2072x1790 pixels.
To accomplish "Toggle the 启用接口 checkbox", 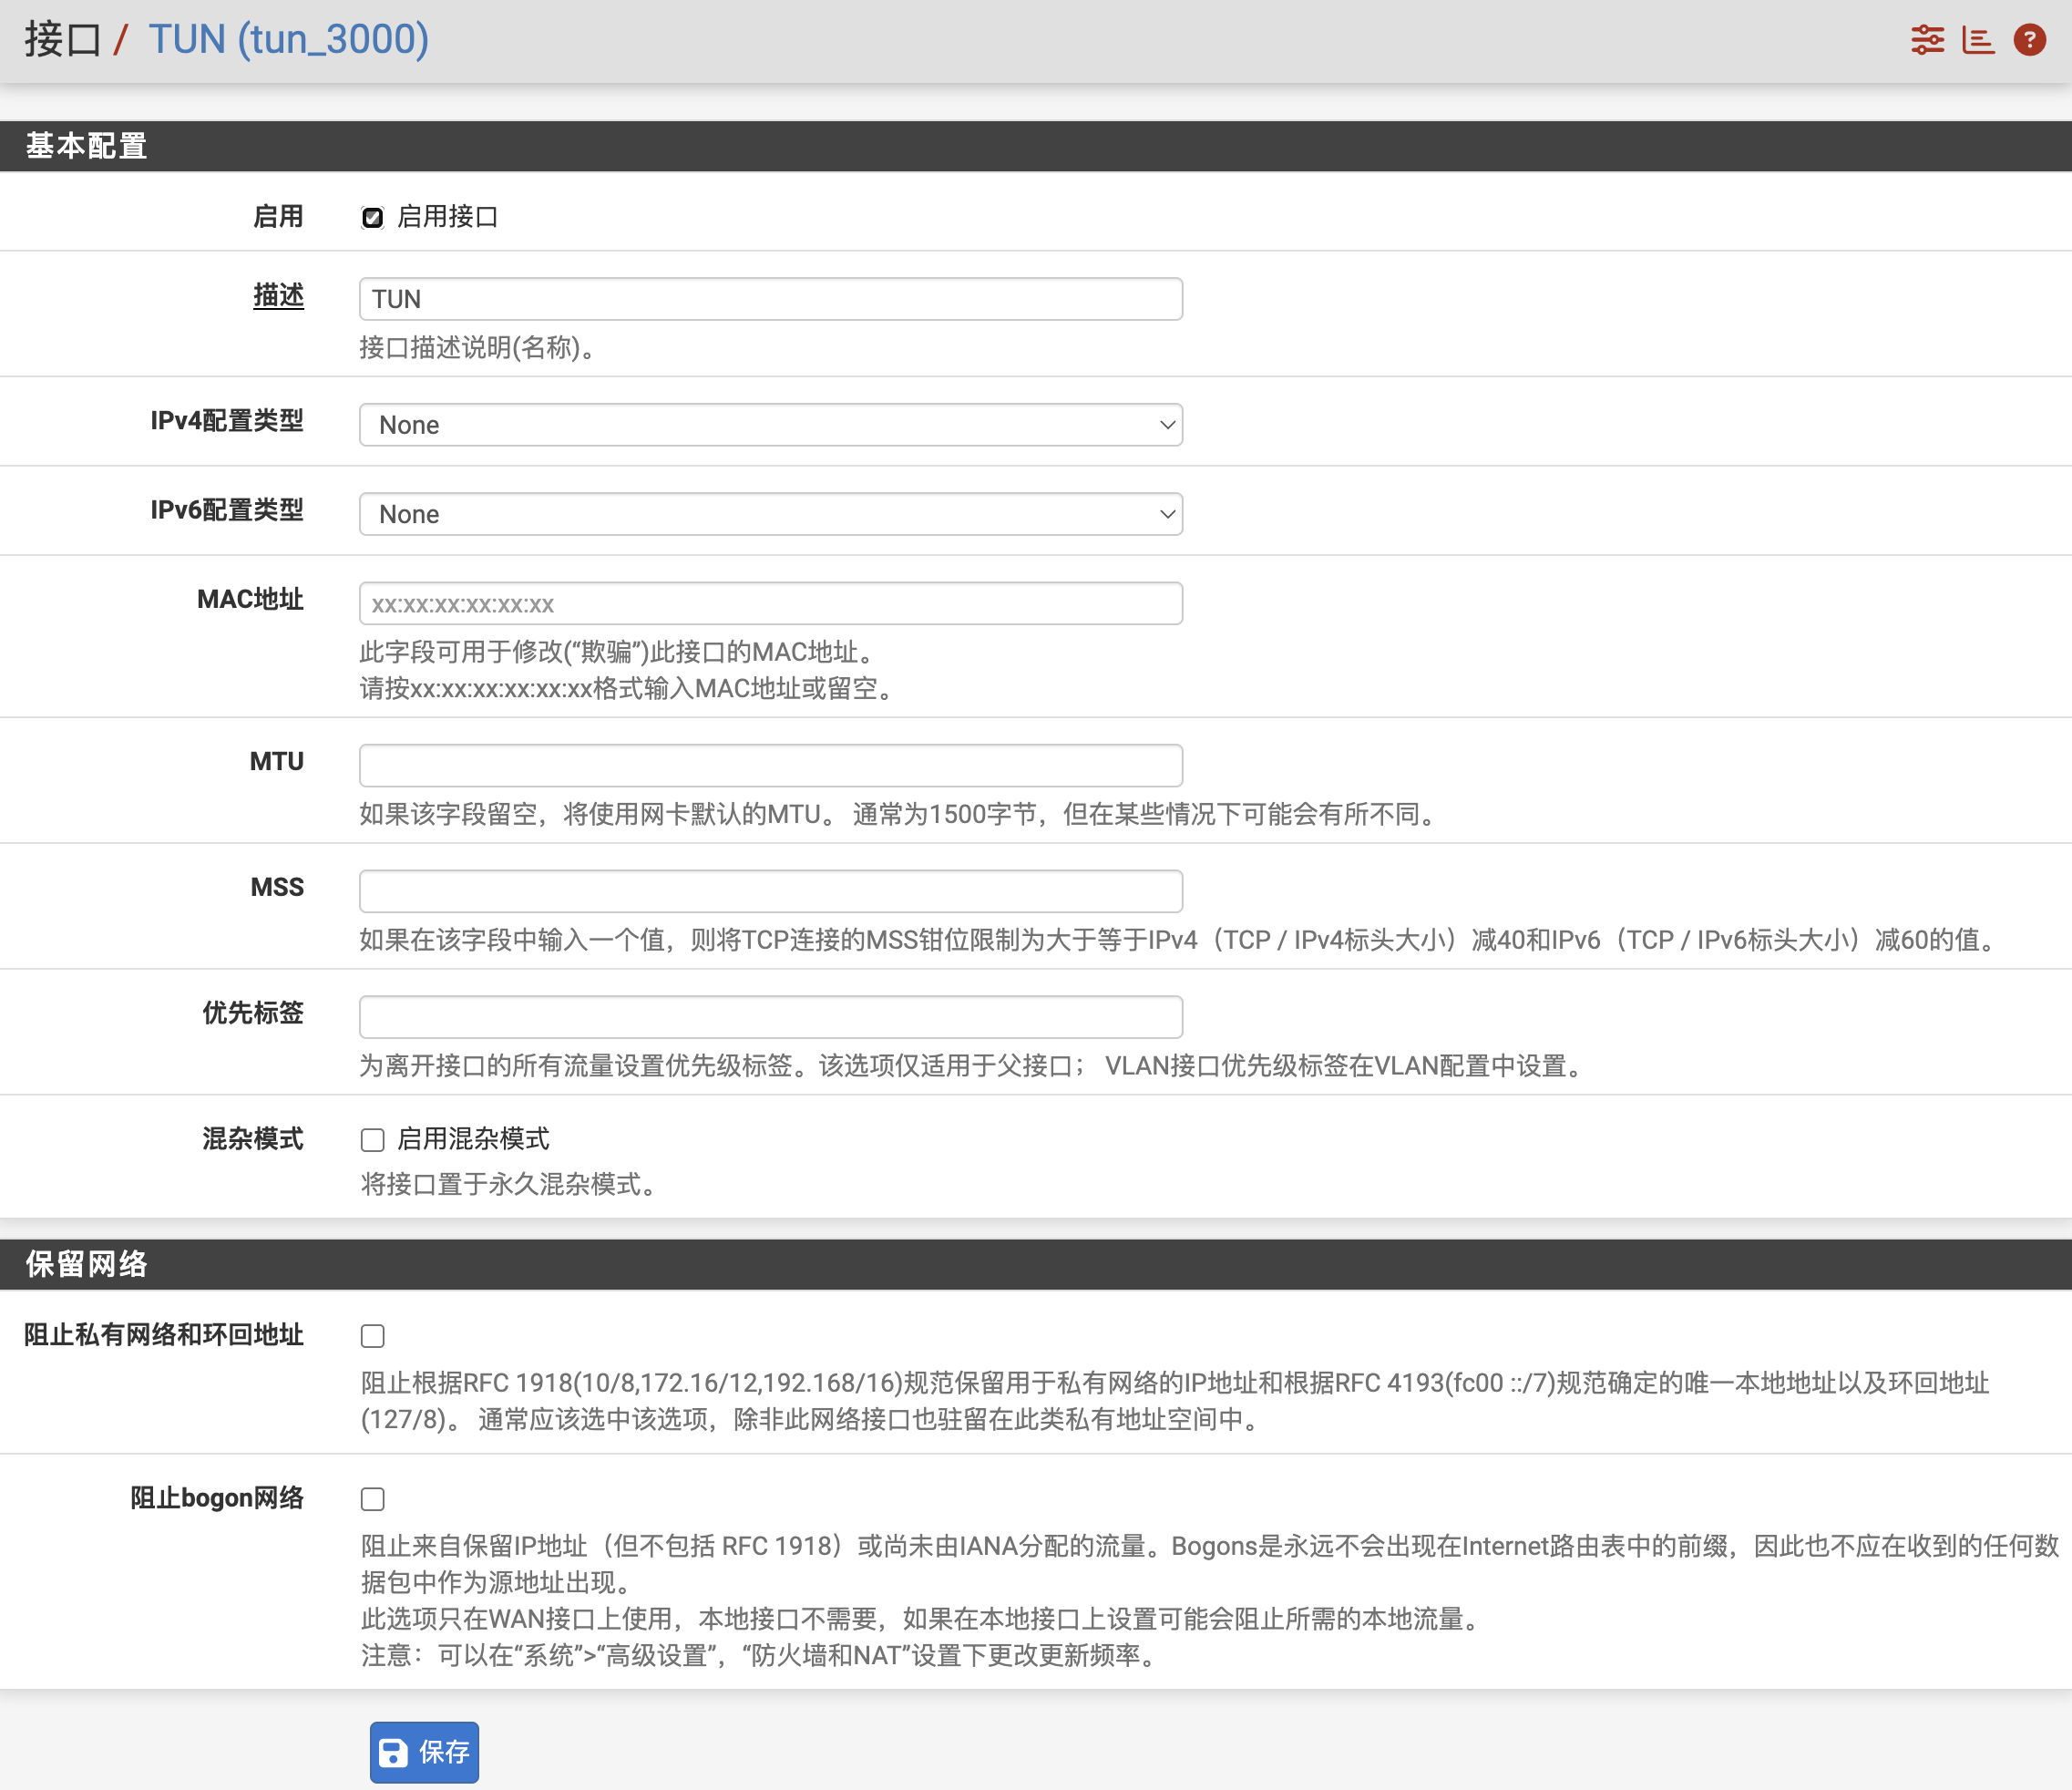I will (372, 218).
